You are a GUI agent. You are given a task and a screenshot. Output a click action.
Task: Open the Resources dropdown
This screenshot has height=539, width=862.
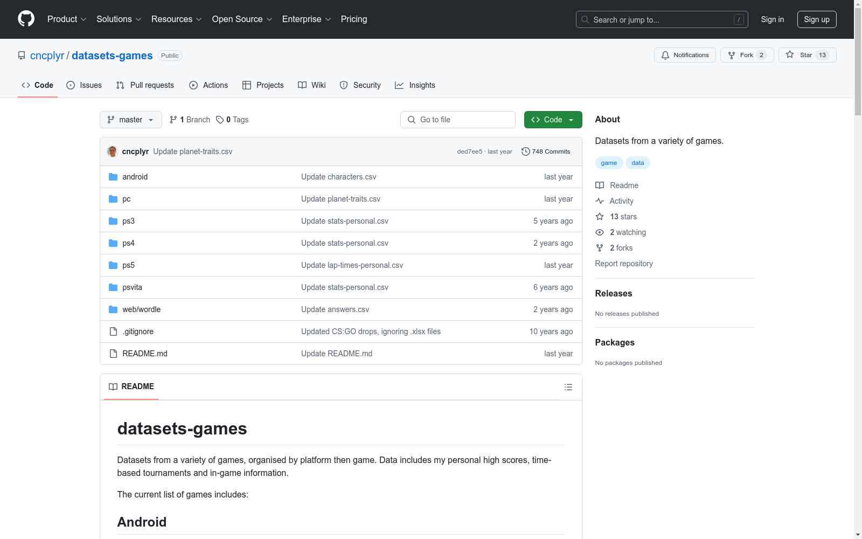pos(177,19)
